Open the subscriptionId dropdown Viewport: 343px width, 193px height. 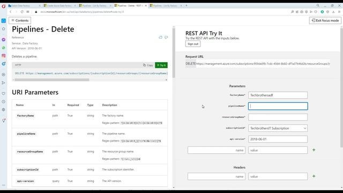click(x=278, y=128)
